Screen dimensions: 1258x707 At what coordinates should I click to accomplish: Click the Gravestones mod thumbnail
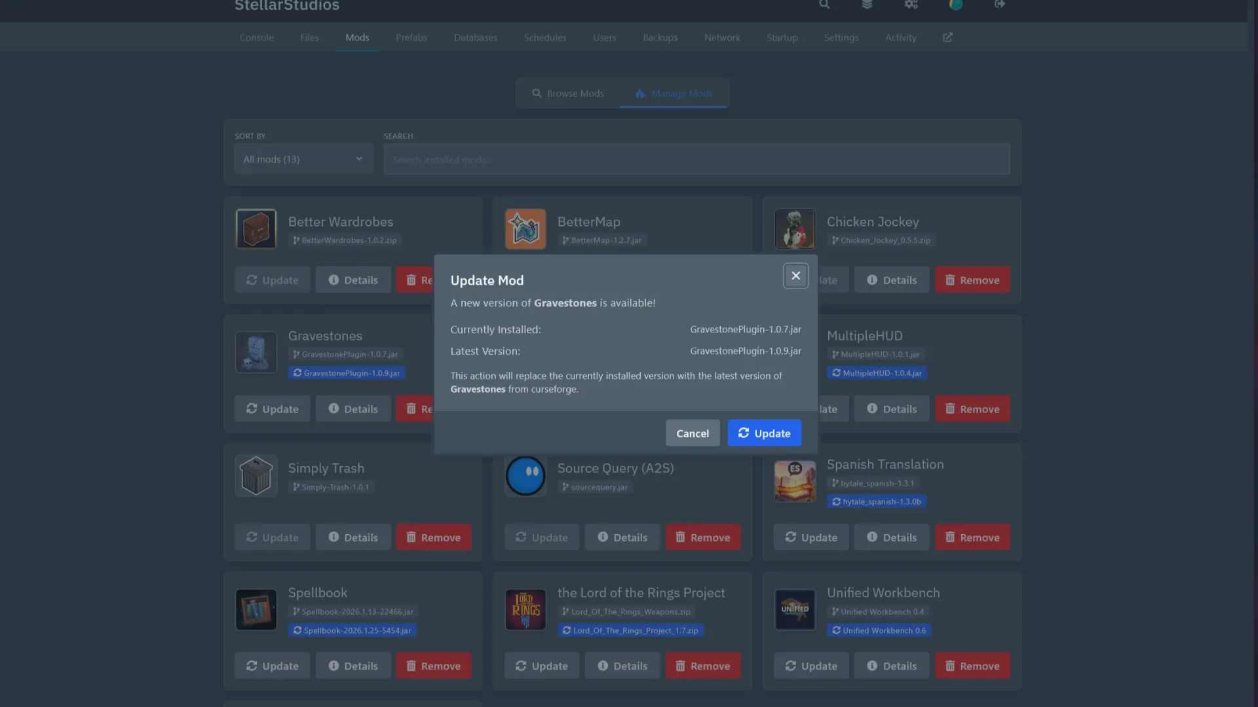(256, 352)
